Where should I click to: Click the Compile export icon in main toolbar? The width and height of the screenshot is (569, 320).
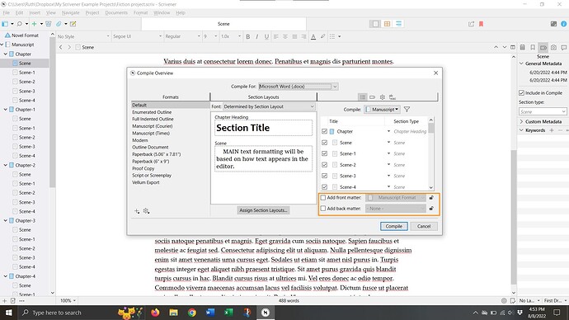click(x=471, y=24)
